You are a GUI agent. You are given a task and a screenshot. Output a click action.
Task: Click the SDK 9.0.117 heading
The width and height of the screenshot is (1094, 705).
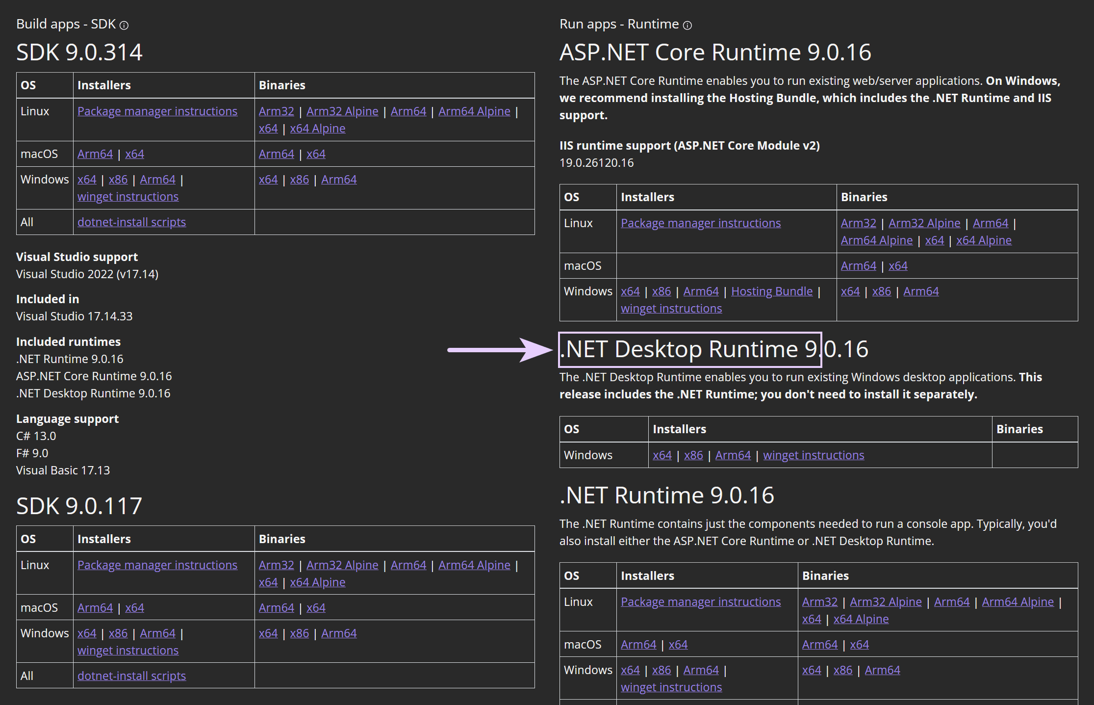point(79,506)
